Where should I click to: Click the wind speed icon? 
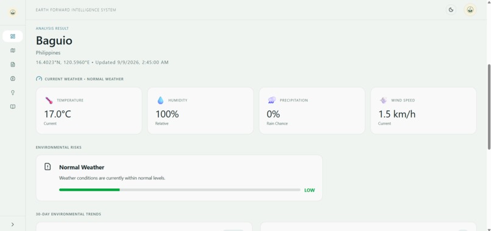pos(384,100)
